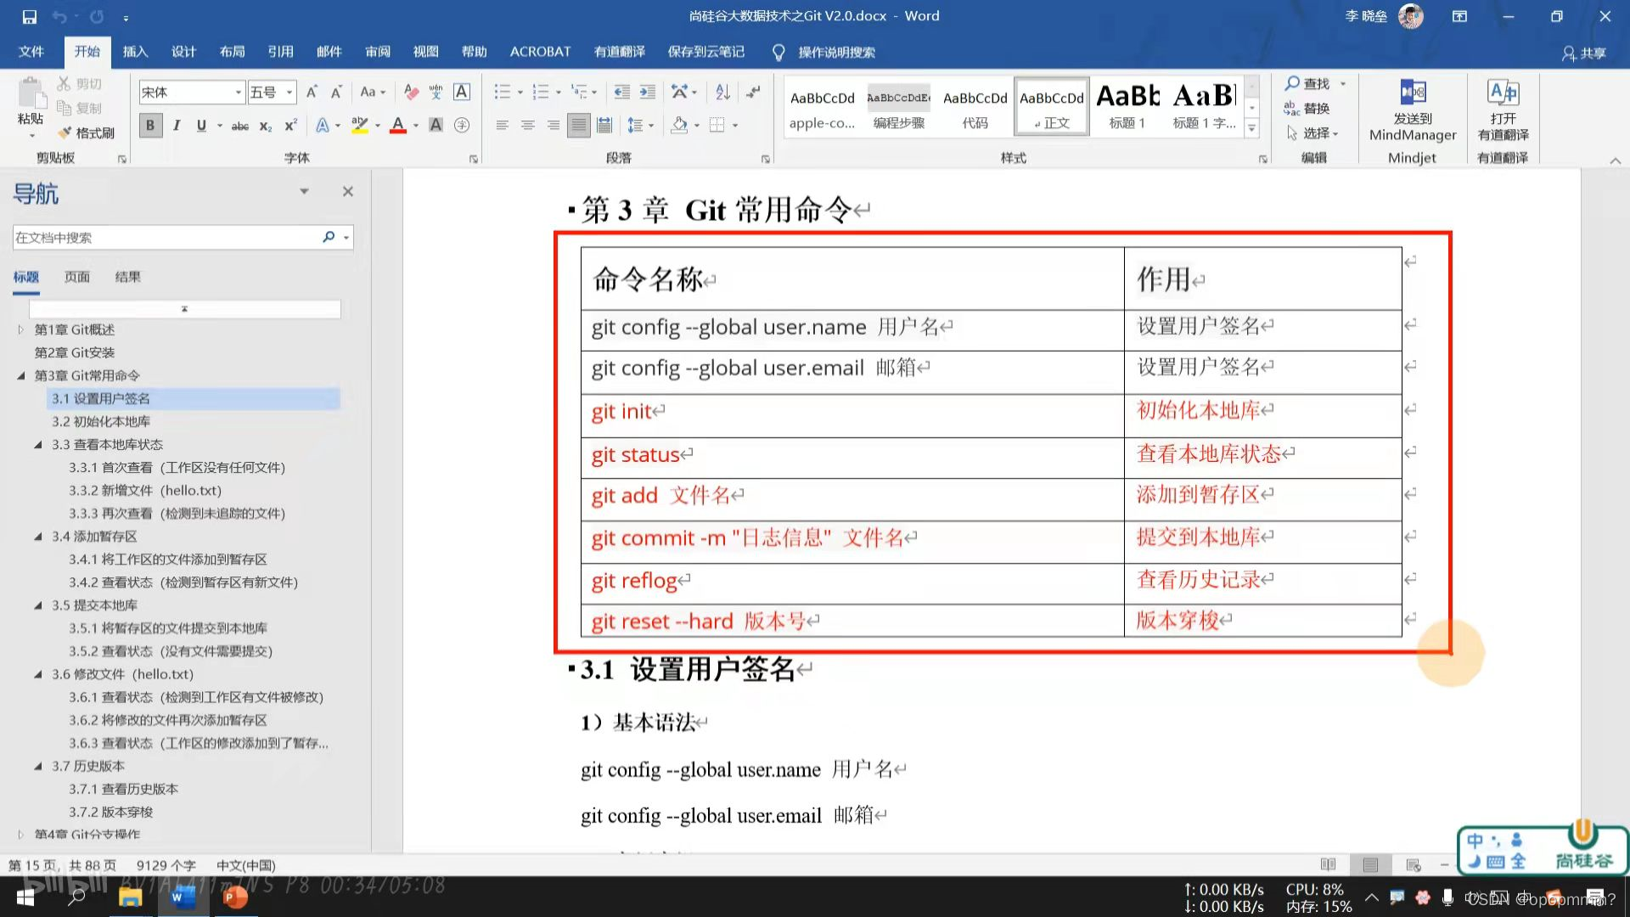This screenshot has height=917, width=1630.
Task: Switch to the 插入 ribbon tab
Action: pyautogui.click(x=135, y=52)
